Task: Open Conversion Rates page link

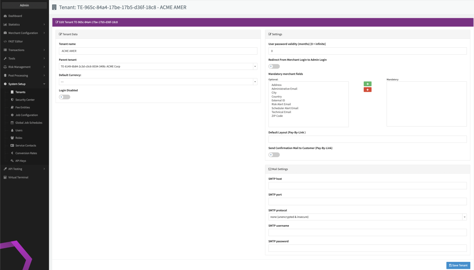Action: [26, 153]
